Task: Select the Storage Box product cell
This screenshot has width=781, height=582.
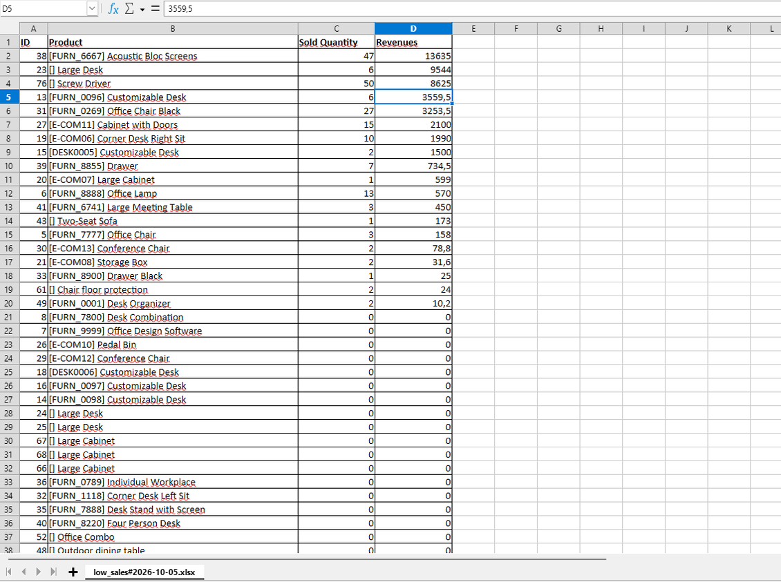Action: [x=173, y=262]
